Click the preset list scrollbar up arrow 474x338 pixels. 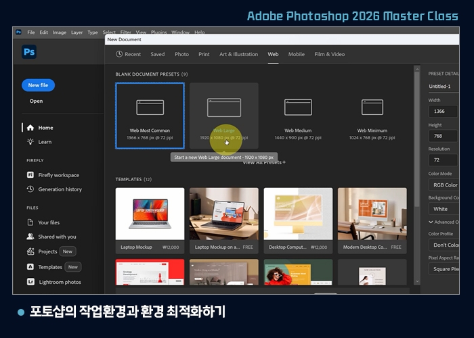(x=417, y=69)
